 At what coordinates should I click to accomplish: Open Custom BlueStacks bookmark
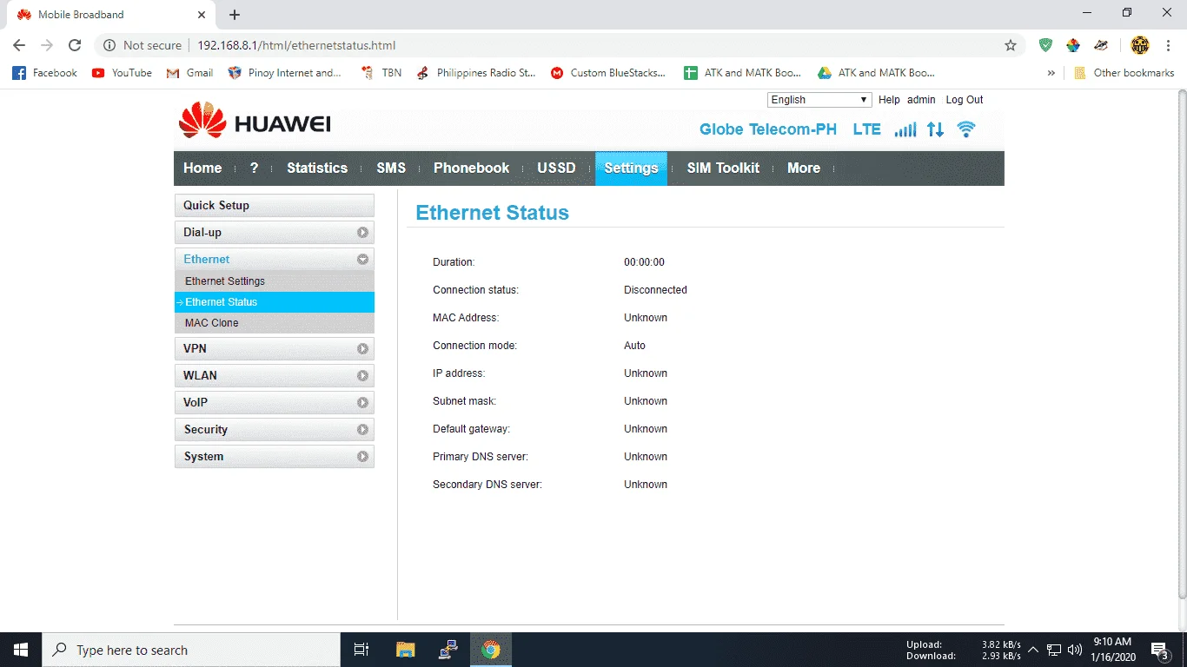(x=608, y=73)
